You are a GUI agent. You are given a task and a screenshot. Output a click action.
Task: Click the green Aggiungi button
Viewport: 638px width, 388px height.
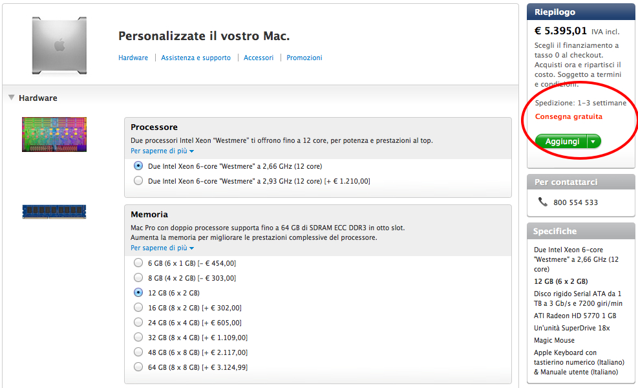(x=562, y=141)
